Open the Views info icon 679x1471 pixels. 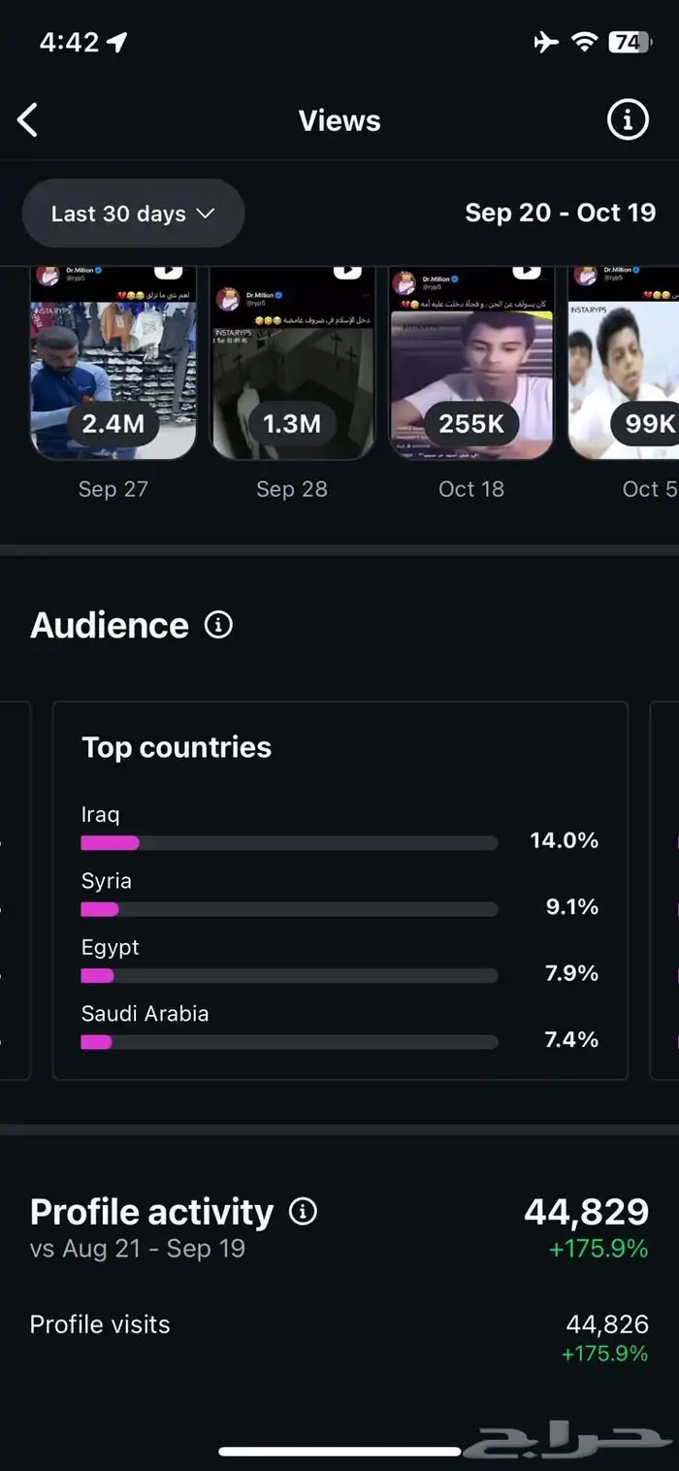point(628,120)
